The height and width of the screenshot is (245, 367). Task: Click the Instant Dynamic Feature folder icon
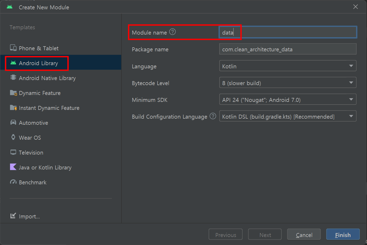[13, 107]
